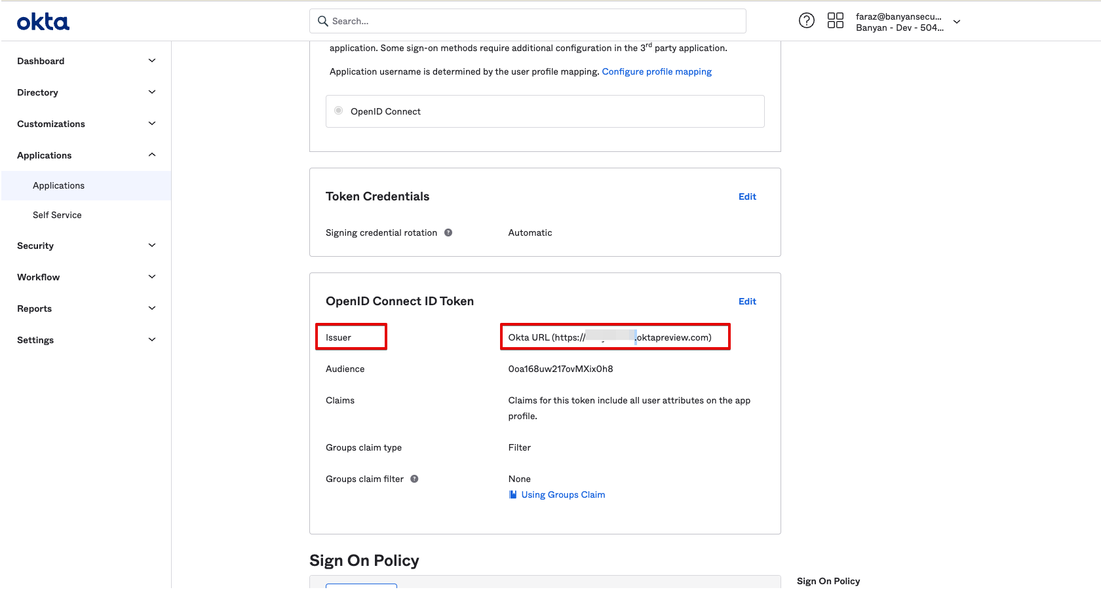Open the account dropdown chevron
This screenshot has width=1101, height=615.
click(957, 22)
